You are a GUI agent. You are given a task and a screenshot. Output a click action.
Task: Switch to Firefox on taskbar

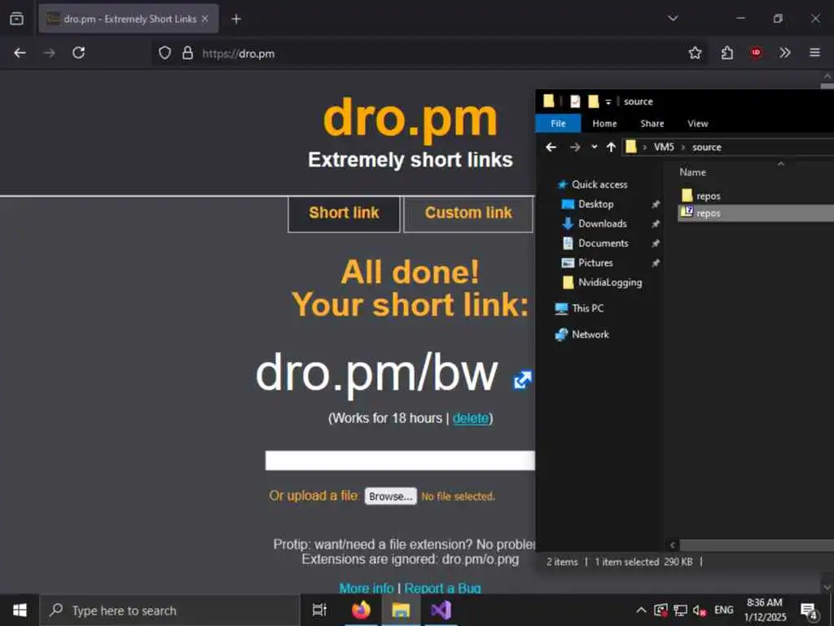361,611
